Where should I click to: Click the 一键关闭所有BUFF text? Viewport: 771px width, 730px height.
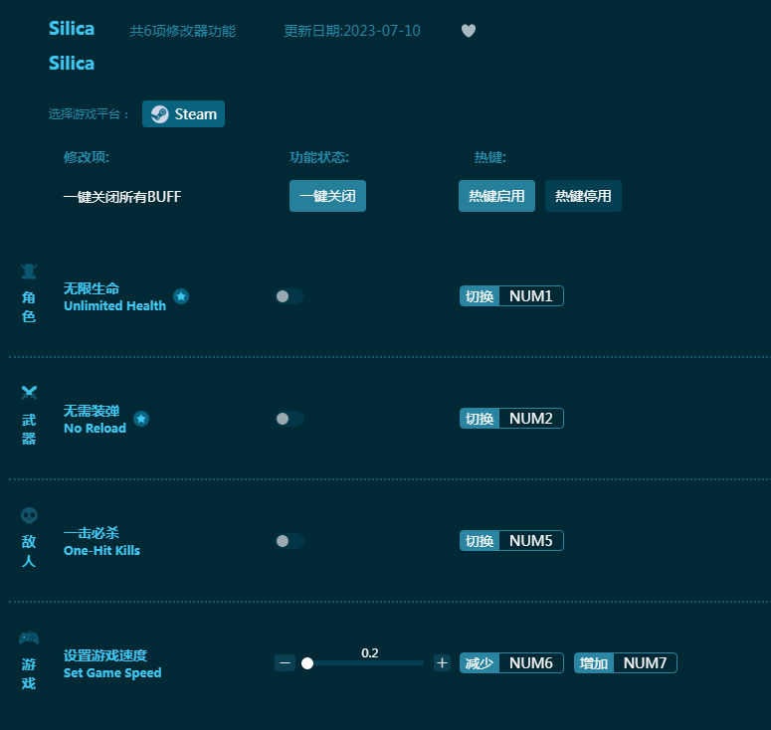[122, 197]
